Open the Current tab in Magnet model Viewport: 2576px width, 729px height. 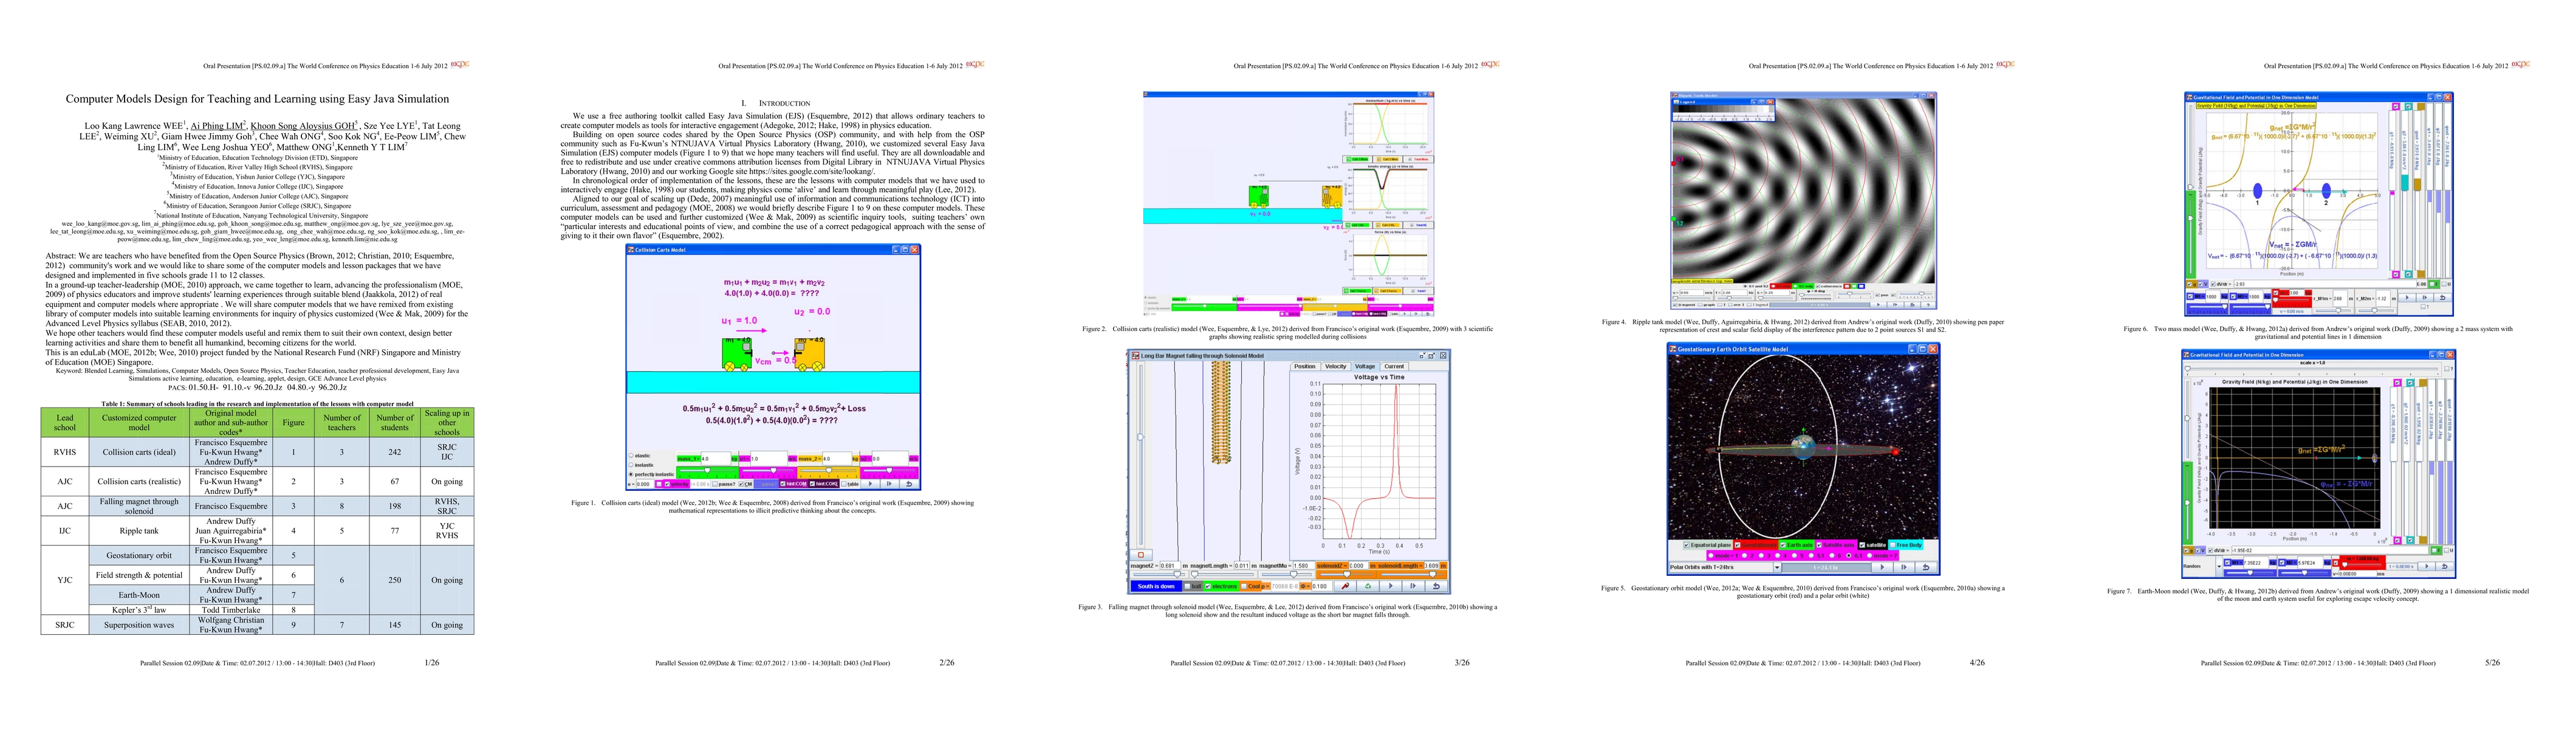pos(1394,366)
